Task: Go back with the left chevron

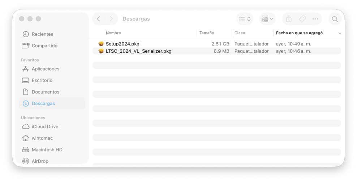Action: 98,19
